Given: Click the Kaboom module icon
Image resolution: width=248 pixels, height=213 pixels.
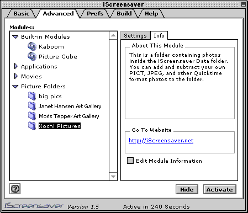Looking at the screenshot, I should [x=32, y=46].
